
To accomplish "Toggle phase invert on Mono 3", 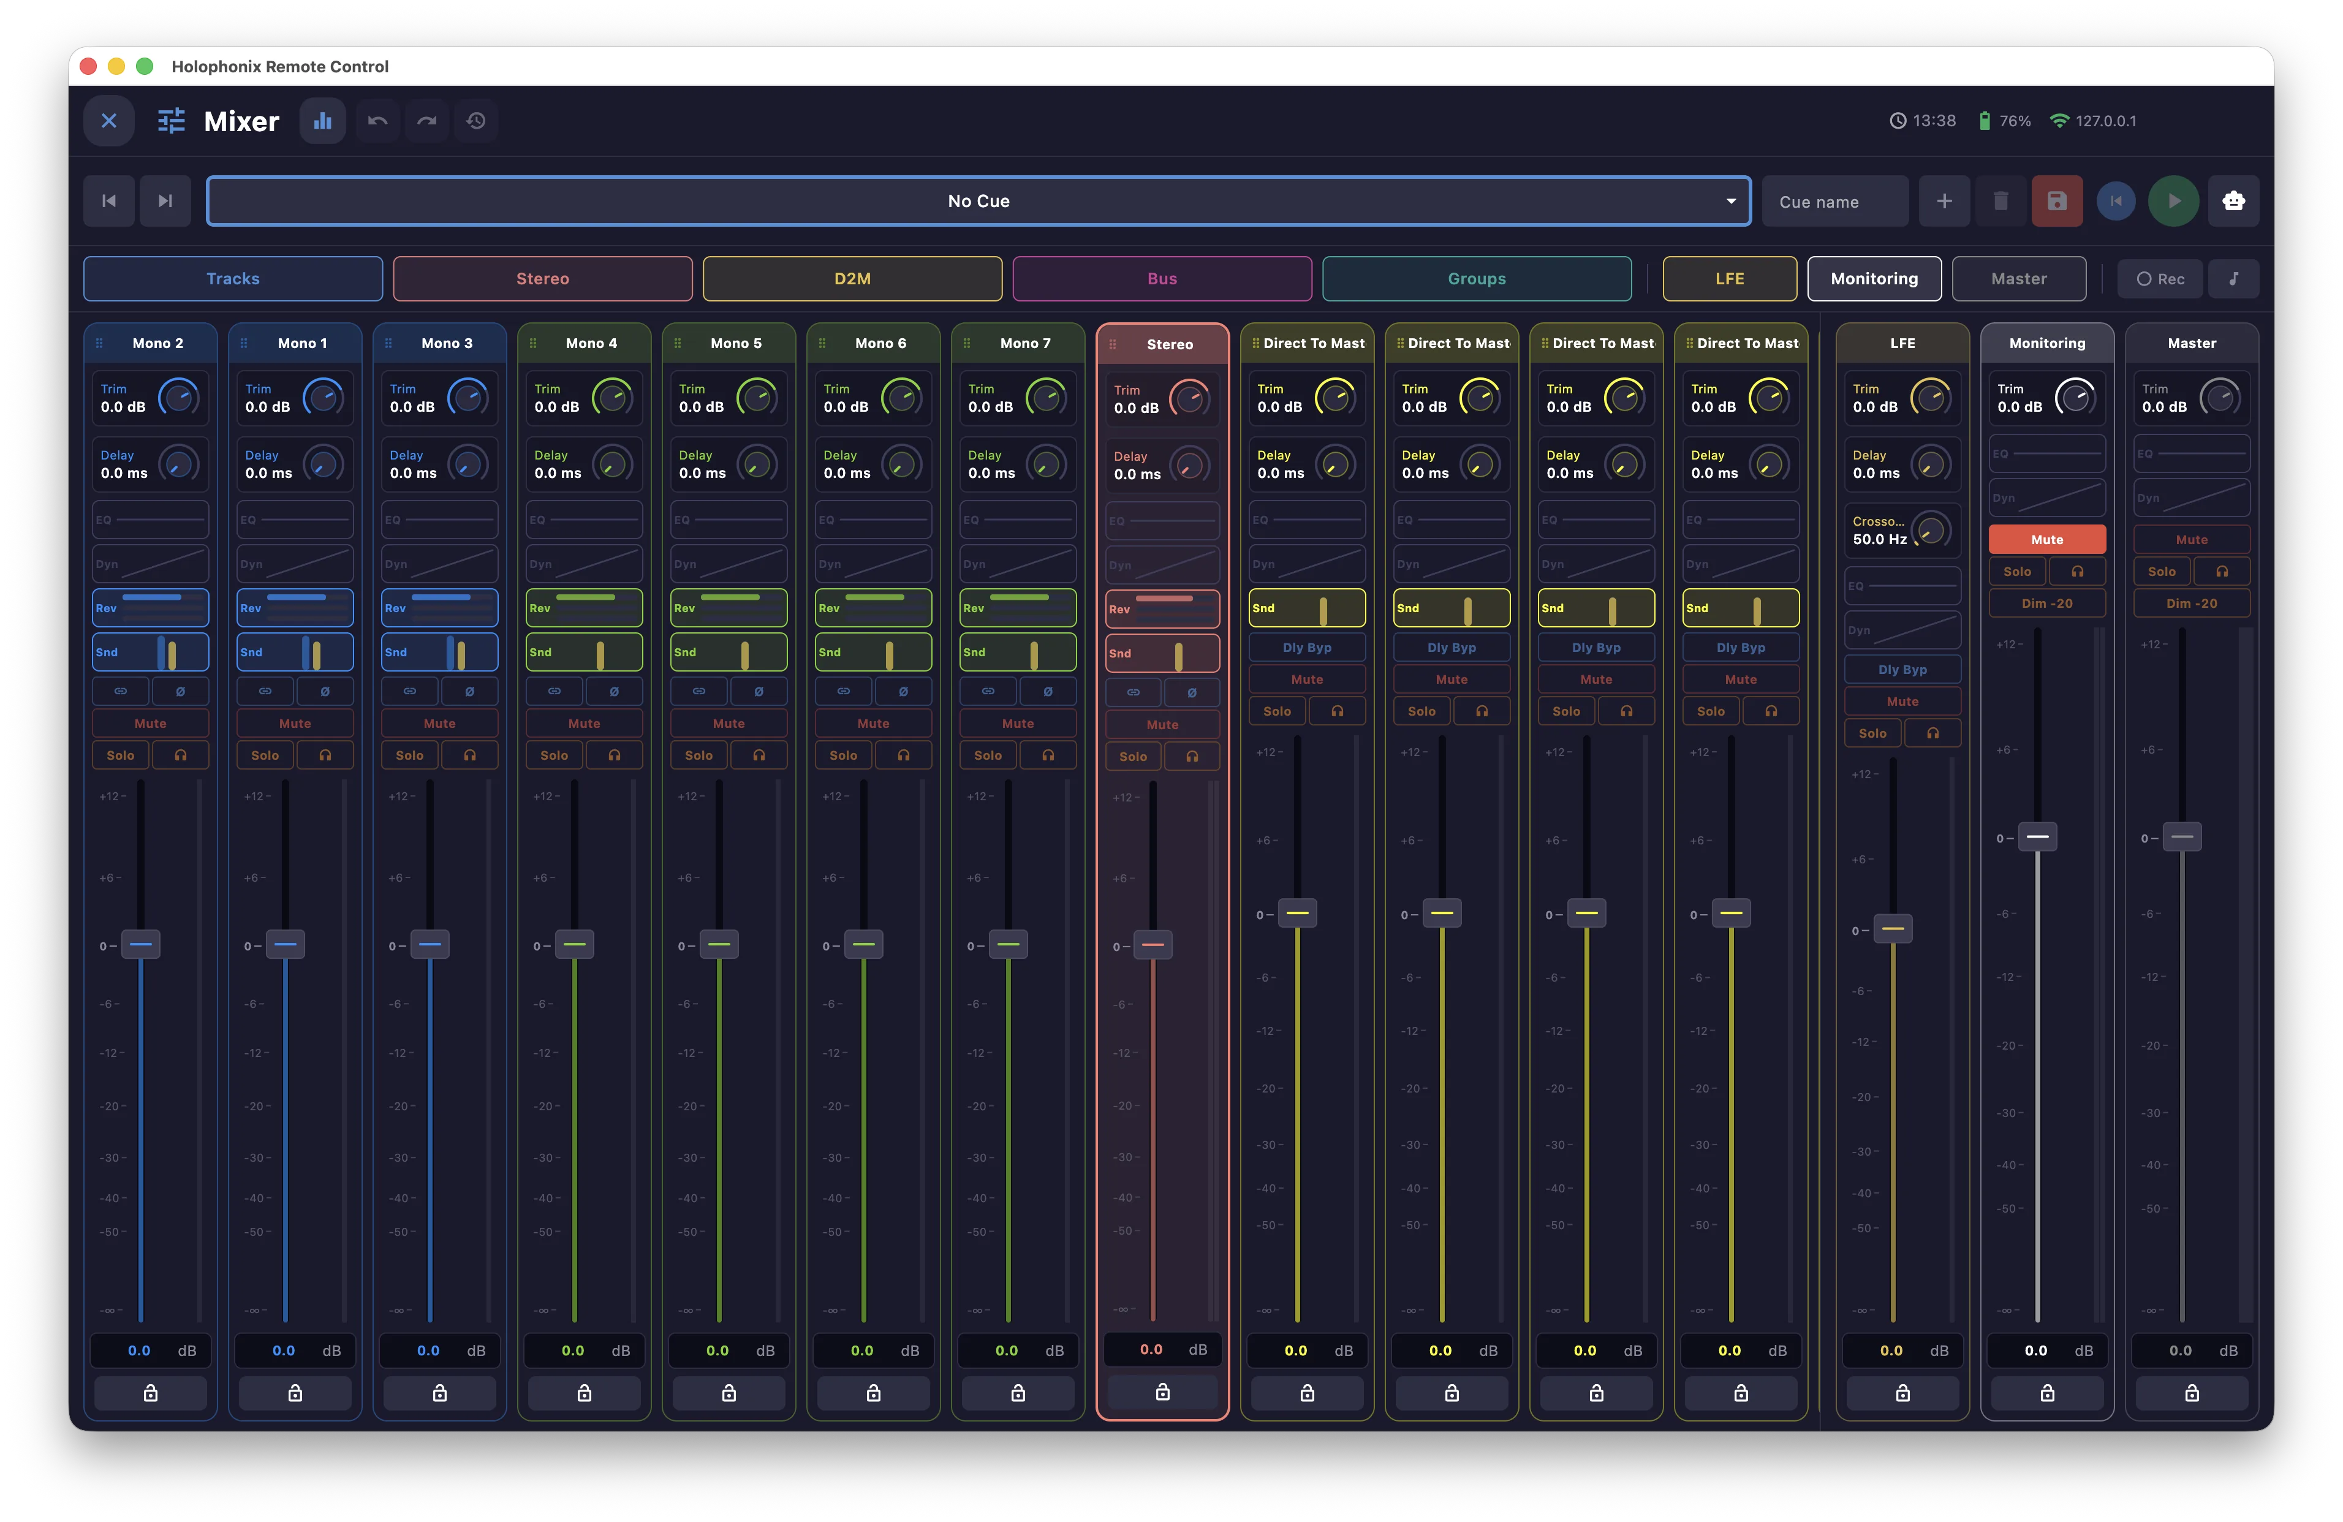I will click(x=469, y=691).
